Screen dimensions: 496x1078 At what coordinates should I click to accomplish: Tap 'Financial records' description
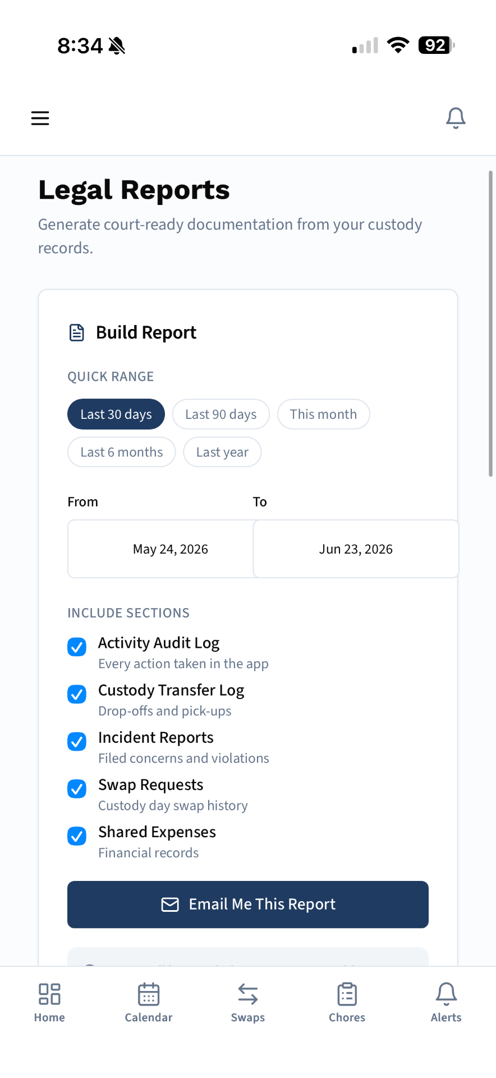149,853
